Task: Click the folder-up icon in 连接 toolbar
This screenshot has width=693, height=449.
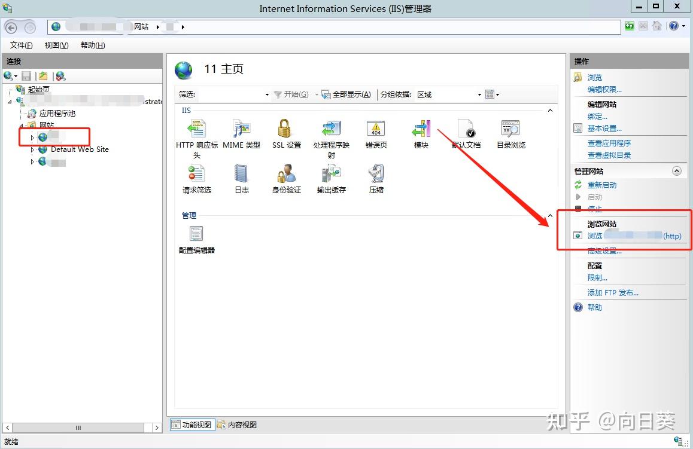Action: 43,76
